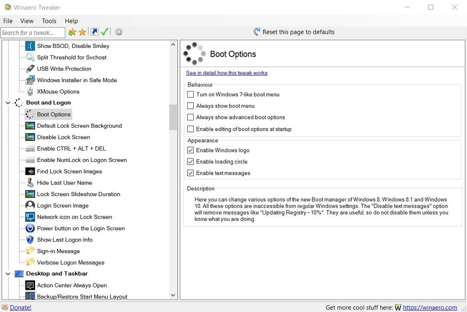Click the shortcut arrow toolbar icon
Screen dimensions: 467x312
(94, 32)
